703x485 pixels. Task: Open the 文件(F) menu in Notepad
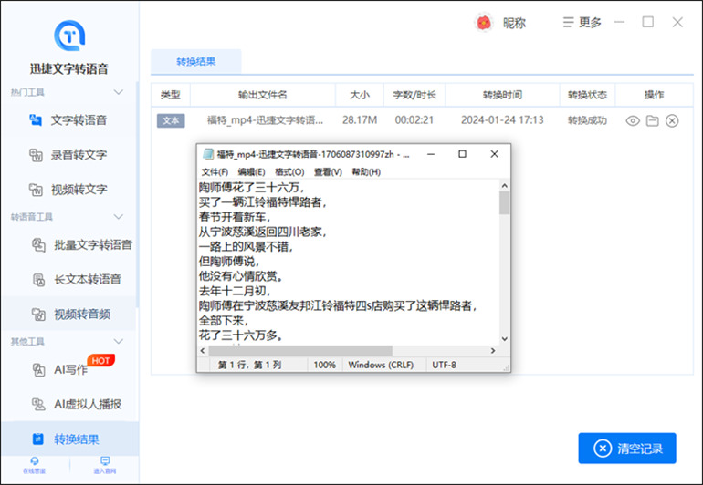(215, 172)
